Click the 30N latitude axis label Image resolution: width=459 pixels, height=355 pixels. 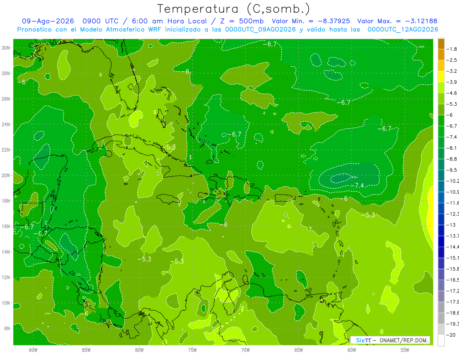7,48
